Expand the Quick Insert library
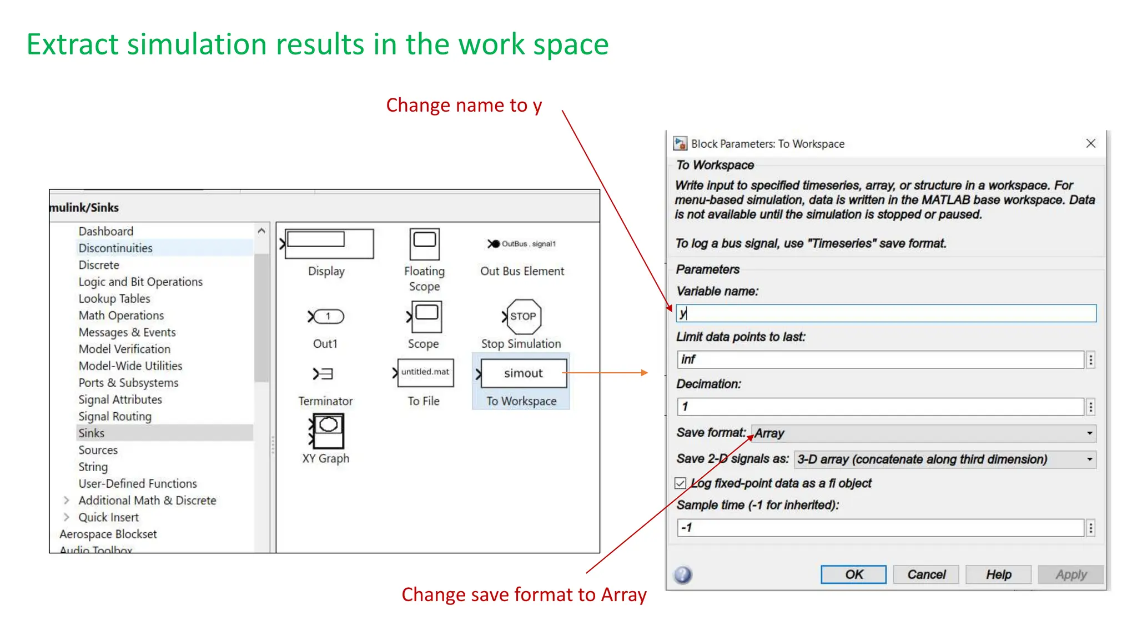This screenshot has width=1137, height=640. (67, 517)
